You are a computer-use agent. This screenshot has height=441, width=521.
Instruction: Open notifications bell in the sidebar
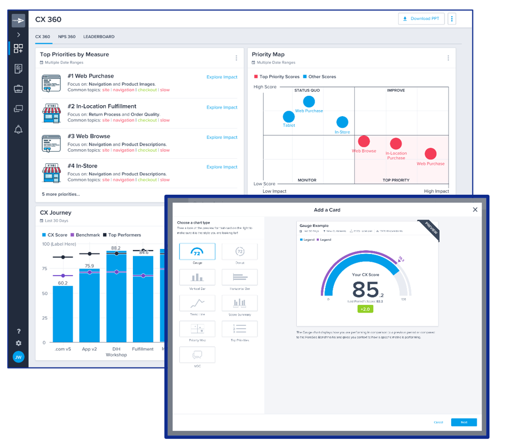point(18,129)
